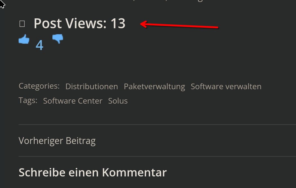The width and height of the screenshot is (296, 188).
Task: Click the cut-off text at the top edge
Action: (x=168, y=1)
